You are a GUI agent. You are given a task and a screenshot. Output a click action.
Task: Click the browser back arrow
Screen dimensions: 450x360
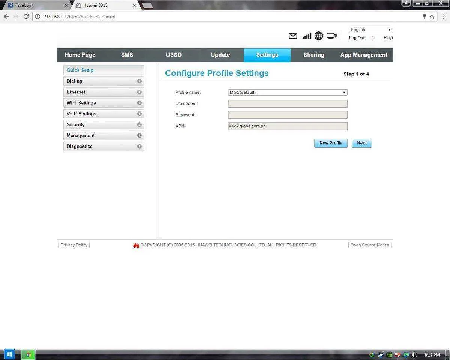pyautogui.click(x=6, y=16)
